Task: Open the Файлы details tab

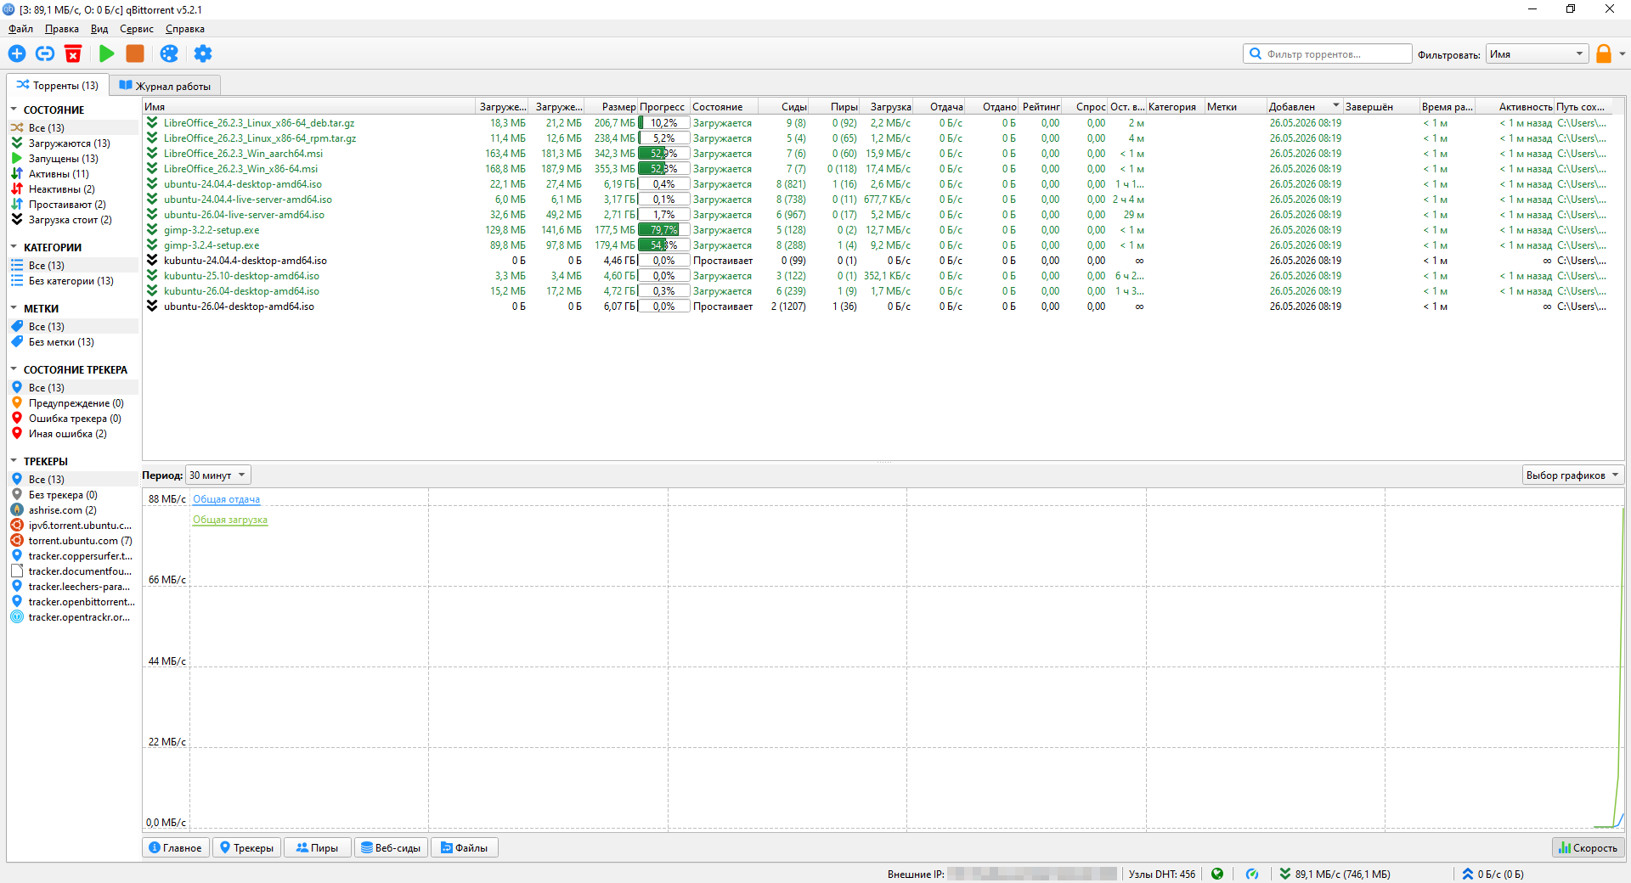Action: coord(464,847)
